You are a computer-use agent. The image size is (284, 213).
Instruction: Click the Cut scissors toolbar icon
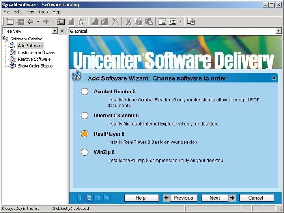coord(128,22)
